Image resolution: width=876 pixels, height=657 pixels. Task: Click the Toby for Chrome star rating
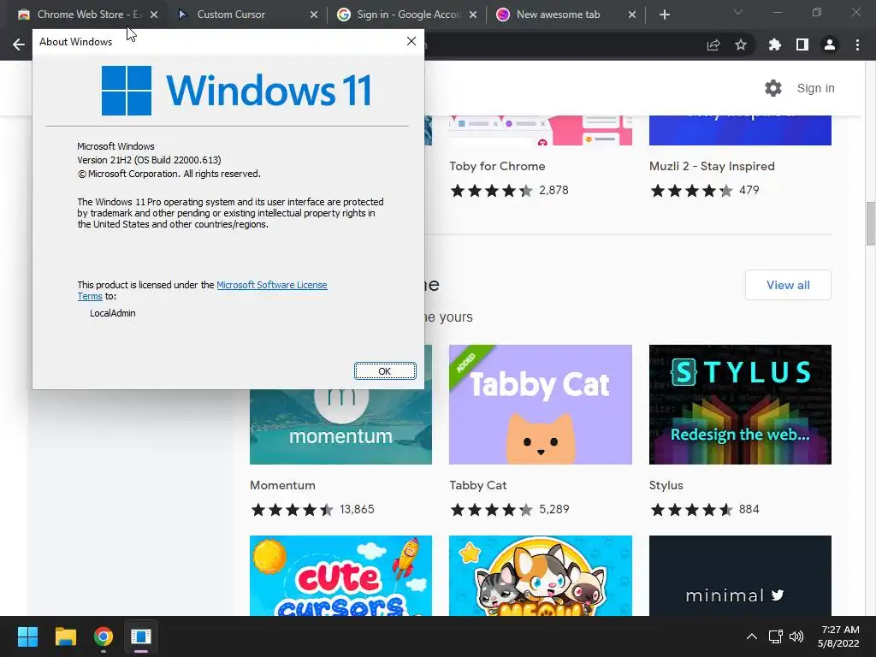(492, 191)
